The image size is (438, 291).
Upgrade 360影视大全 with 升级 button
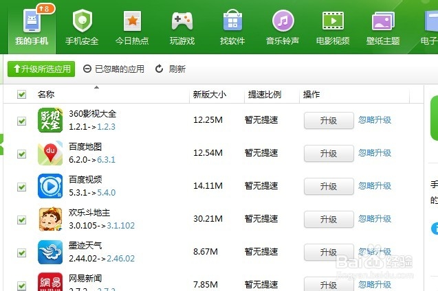coord(329,120)
